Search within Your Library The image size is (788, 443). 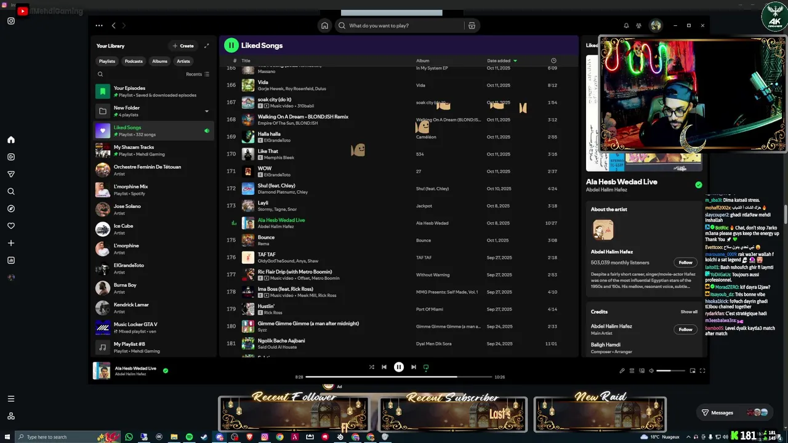[x=100, y=74]
